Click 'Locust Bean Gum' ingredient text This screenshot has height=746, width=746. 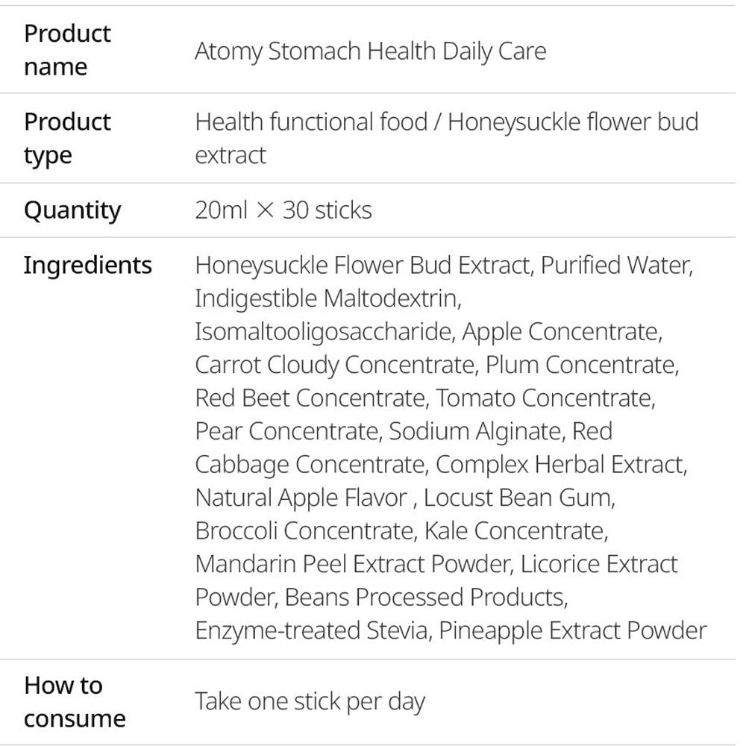click(518, 498)
